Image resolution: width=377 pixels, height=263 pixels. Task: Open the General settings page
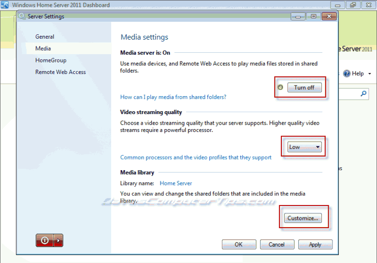[45, 37]
